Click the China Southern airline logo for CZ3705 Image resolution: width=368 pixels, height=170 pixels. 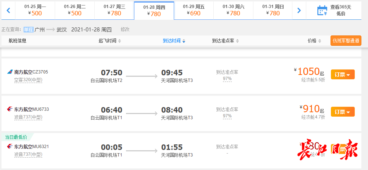[10, 72]
